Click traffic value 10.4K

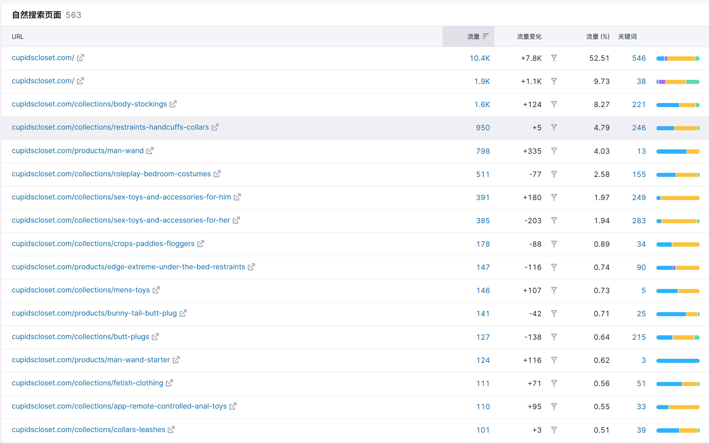tap(480, 58)
